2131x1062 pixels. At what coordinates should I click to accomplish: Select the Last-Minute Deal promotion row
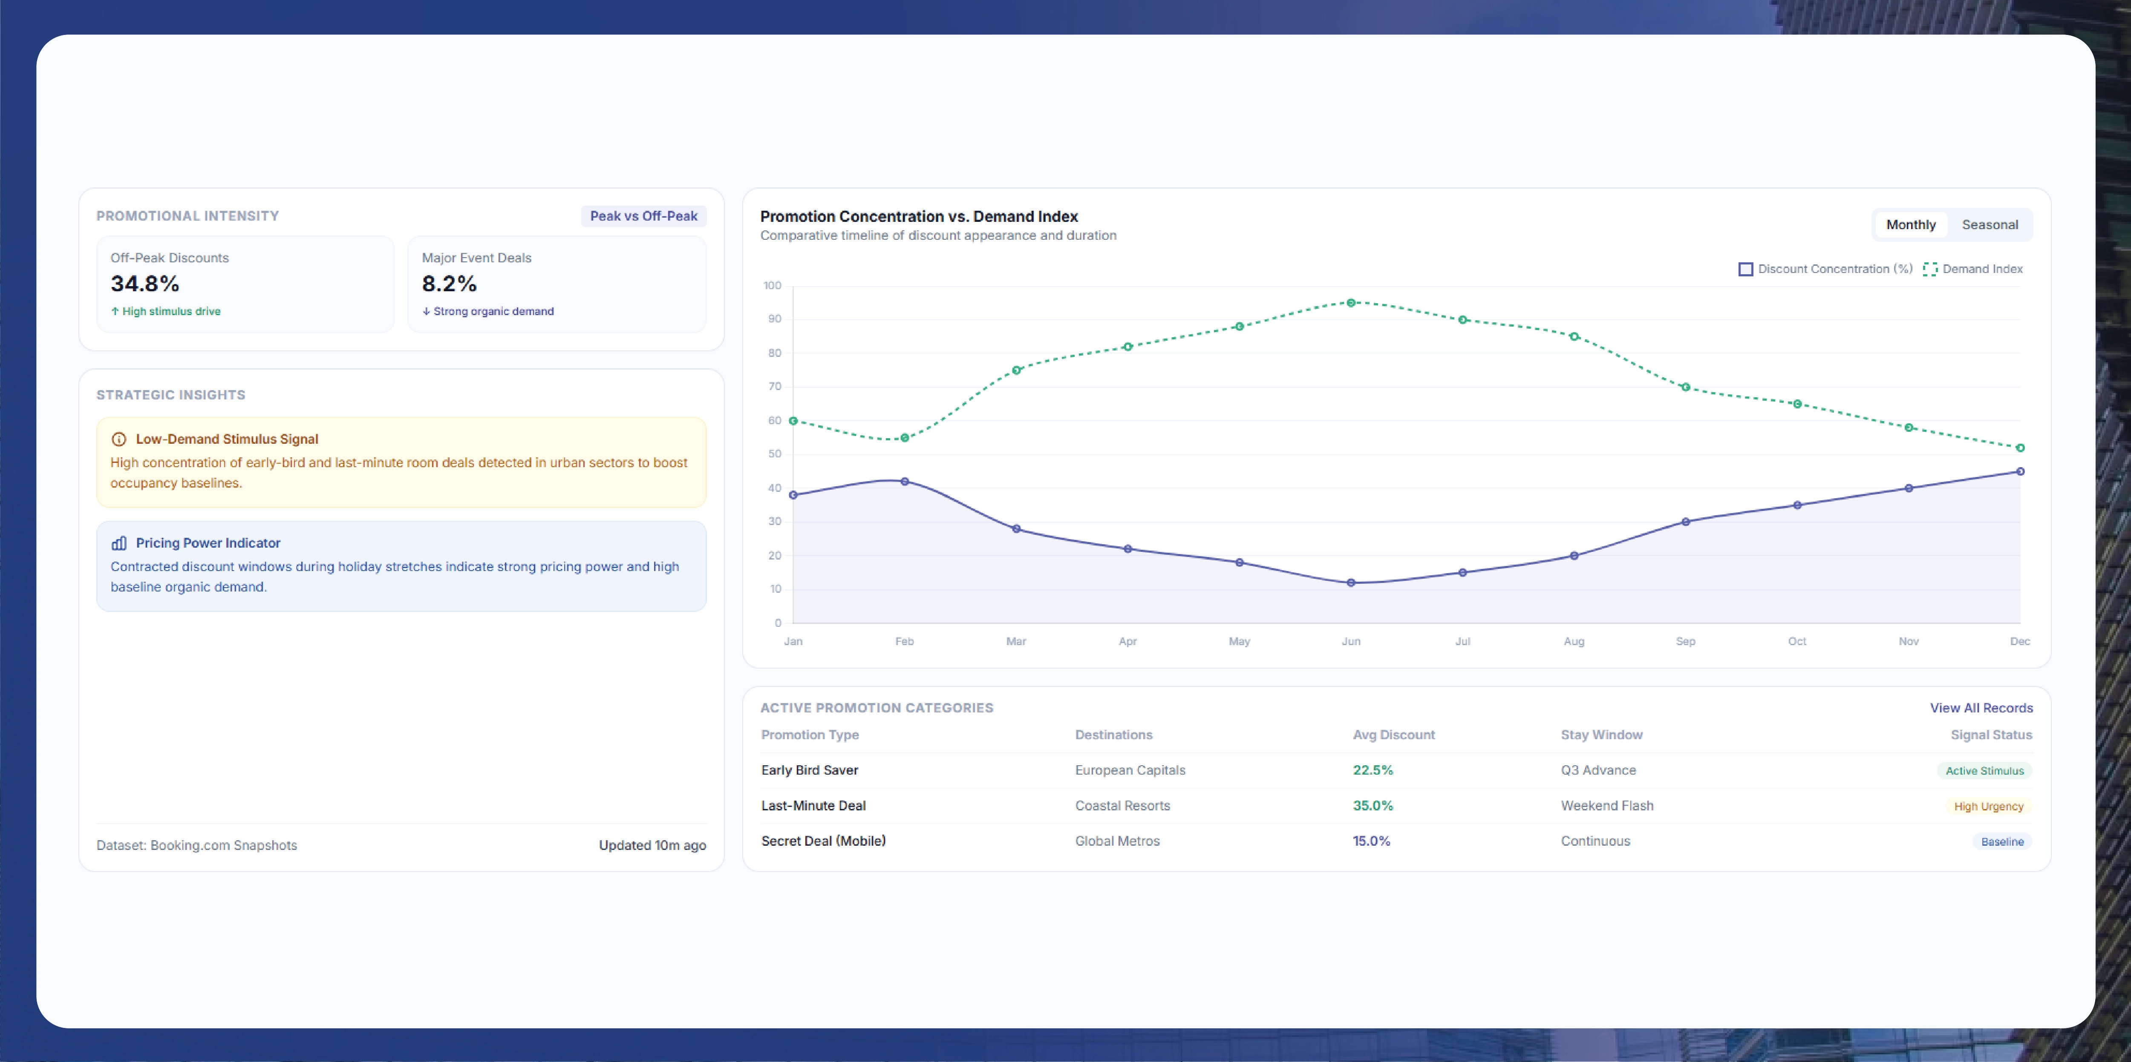click(x=1396, y=806)
